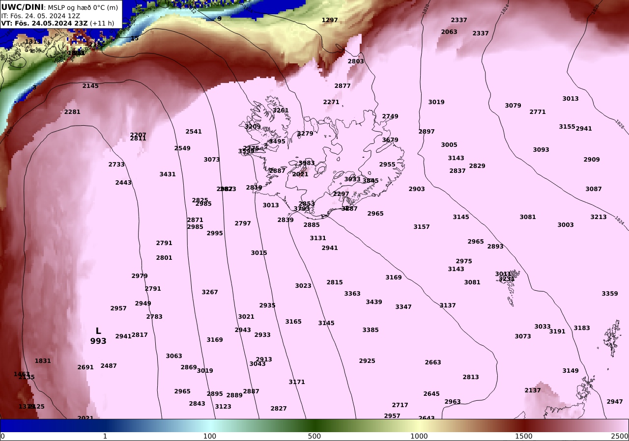Viewport: 629px width, 441px height.
Task: Click the 3347 height value
Action: pos(403,307)
